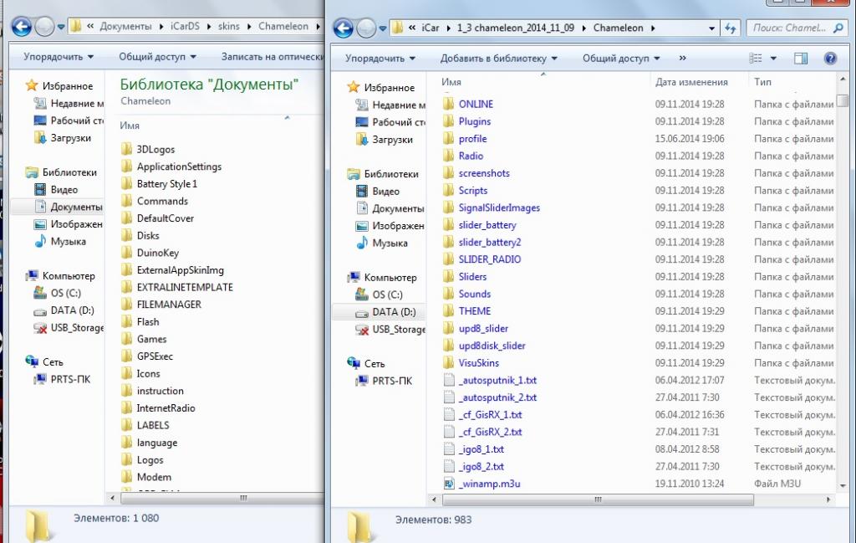Image resolution: width=856 pixels, height=543 pixels.
Task: Click refresh button beside the right address bar
Action: (x=731, y=28)
